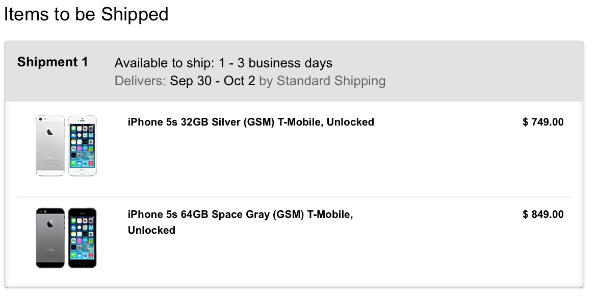The image size is (597, 296).
Task: Click the Apple logo on the Space Gray iPhone
Action: coord(50,224)
